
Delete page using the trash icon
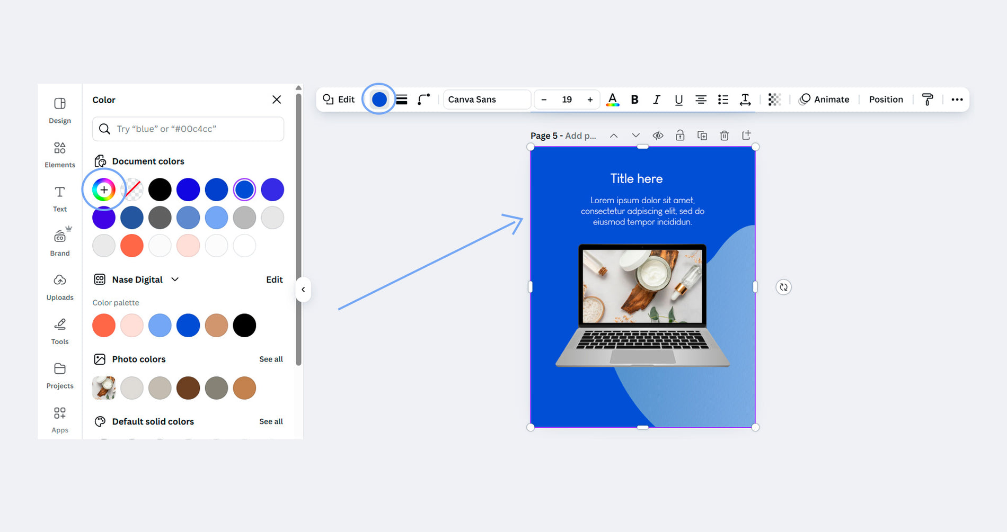724,136
